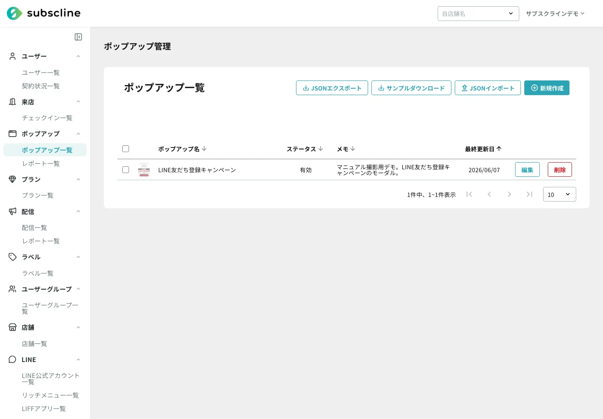Click the ユーザーグループ people icon in sidebar

(x=13, y=289)
